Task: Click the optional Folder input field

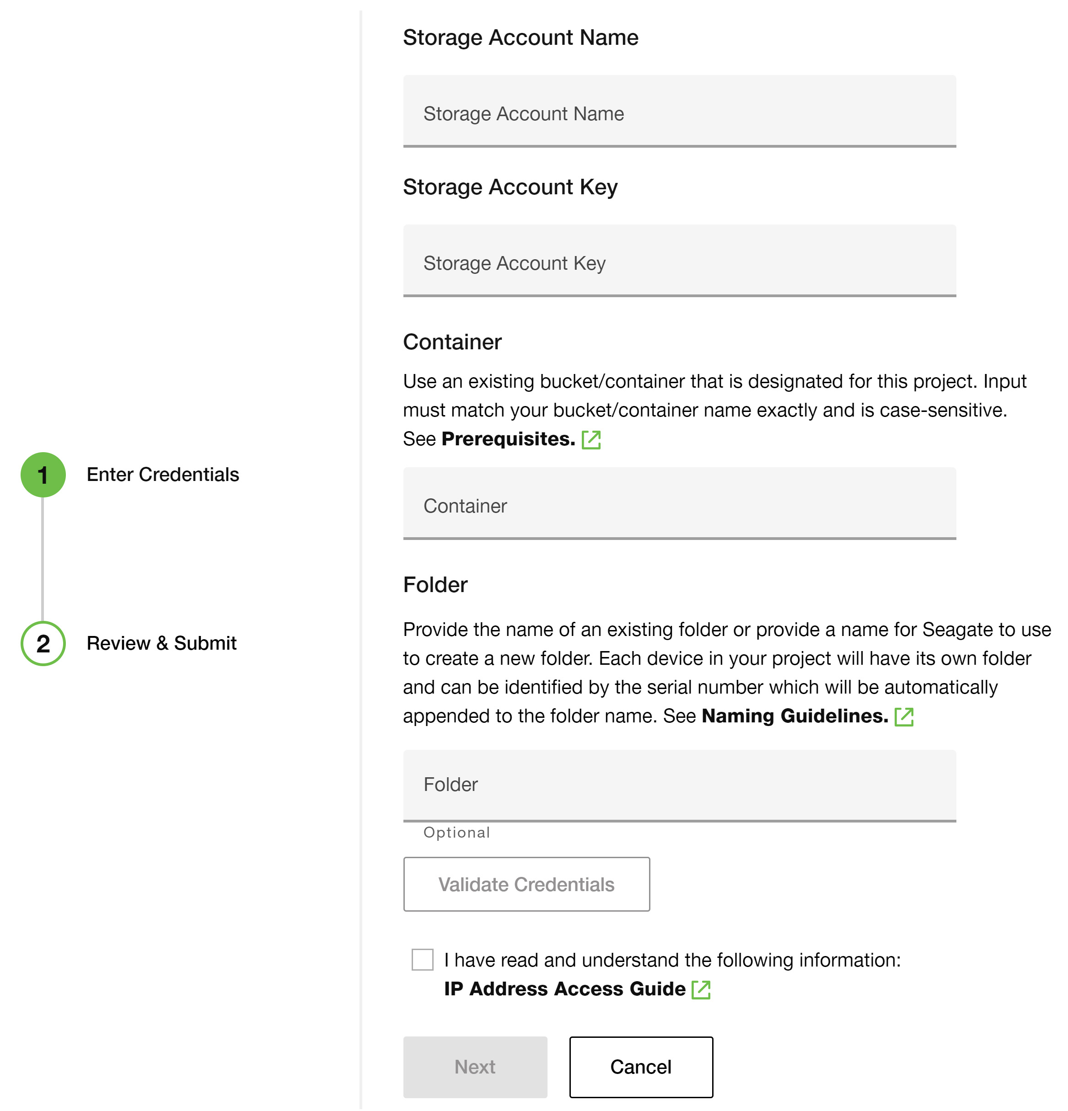Action: tap(679, 783)
